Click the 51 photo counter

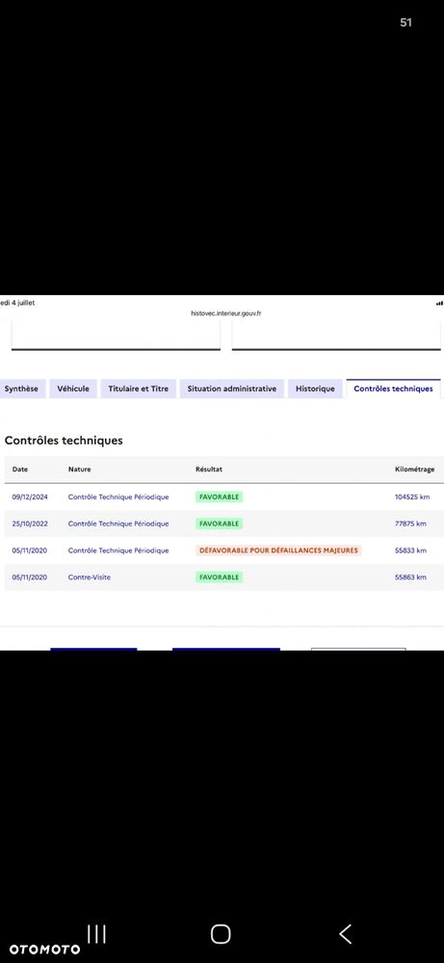click(x=406, y=23)
